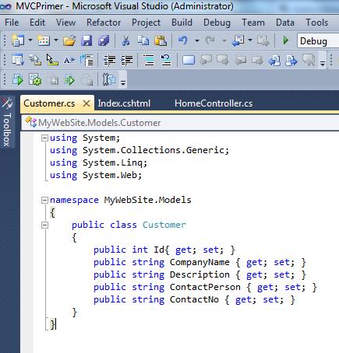Viewport: 339px width, 353px height.
Task: Click the Undo arrow icon
Action: 183,40
